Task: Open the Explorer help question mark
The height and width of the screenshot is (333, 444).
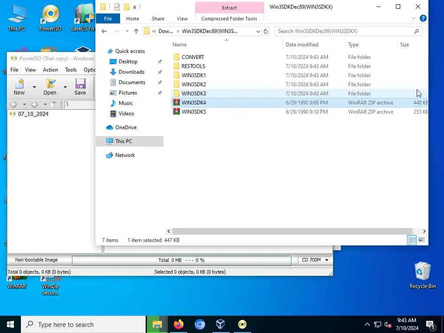Action: click(x=423, y=18)
